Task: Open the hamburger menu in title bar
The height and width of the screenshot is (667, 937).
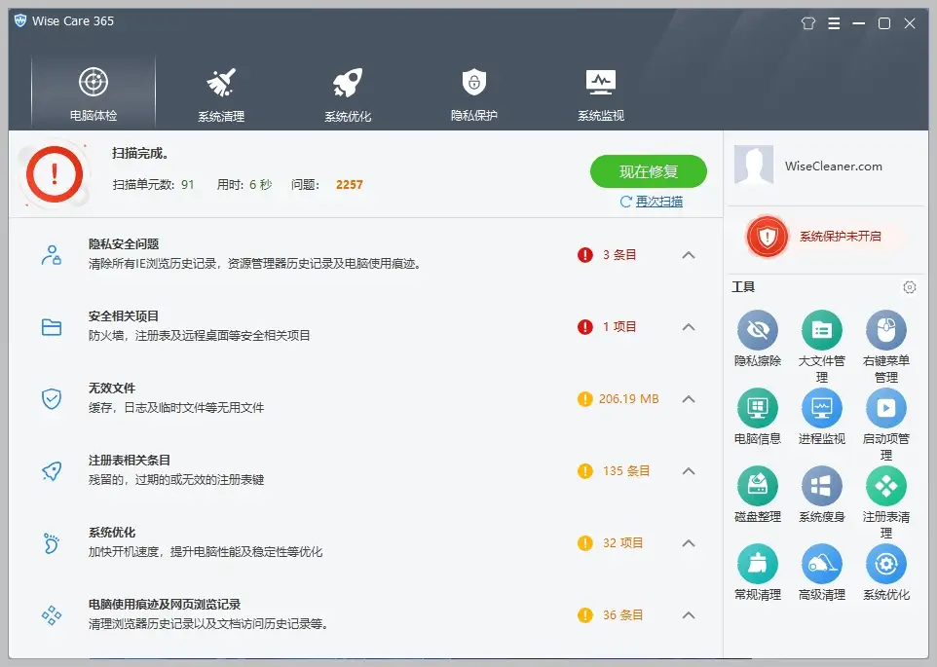Action: tap(834, 22)
